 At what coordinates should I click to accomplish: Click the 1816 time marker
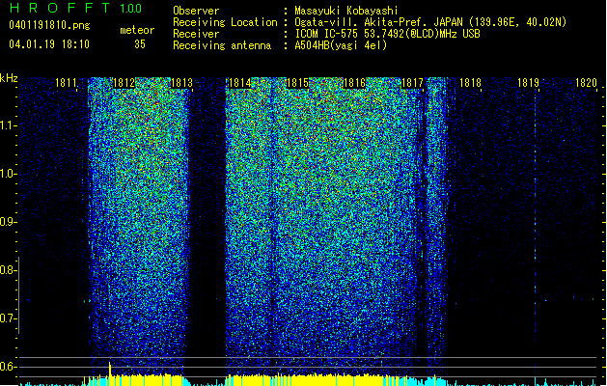(354, 83)
